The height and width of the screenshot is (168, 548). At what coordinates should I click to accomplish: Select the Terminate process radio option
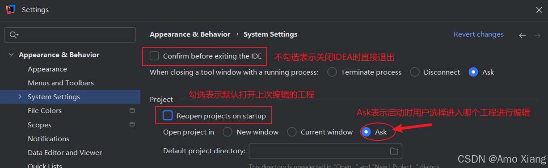tap(332, 72)
